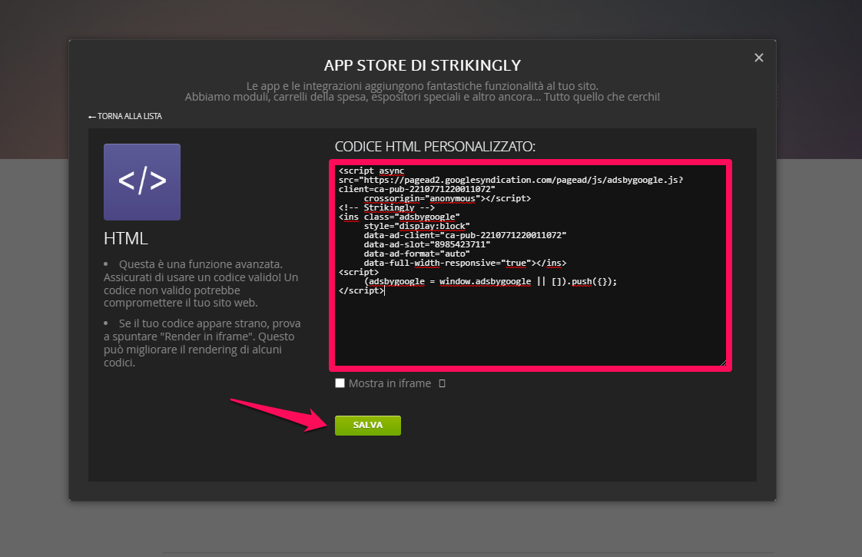Close the App Store dialog

[x=758, y=58]
